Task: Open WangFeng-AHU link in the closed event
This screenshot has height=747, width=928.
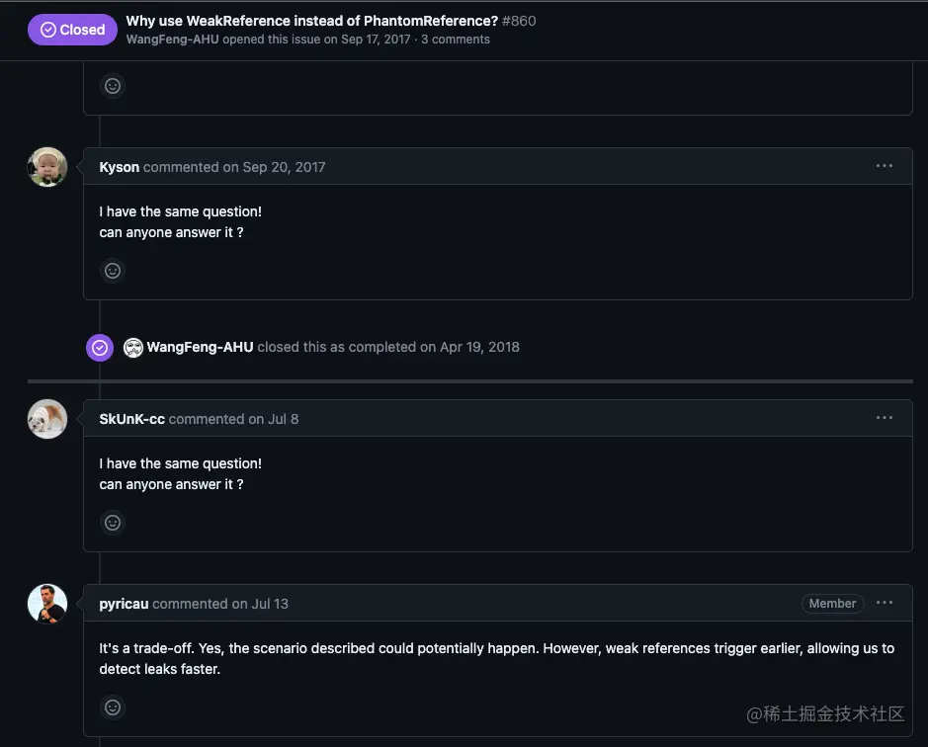Action: click(200, 347)
